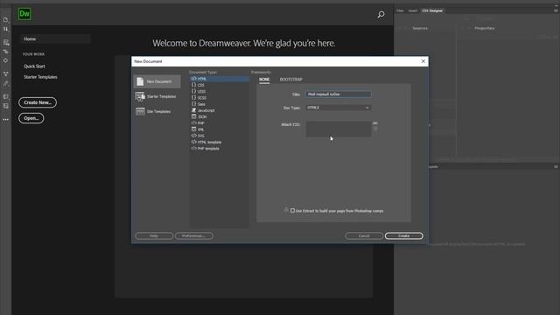
Task: Click inside the Attach CSS list box
Action: 339,129
